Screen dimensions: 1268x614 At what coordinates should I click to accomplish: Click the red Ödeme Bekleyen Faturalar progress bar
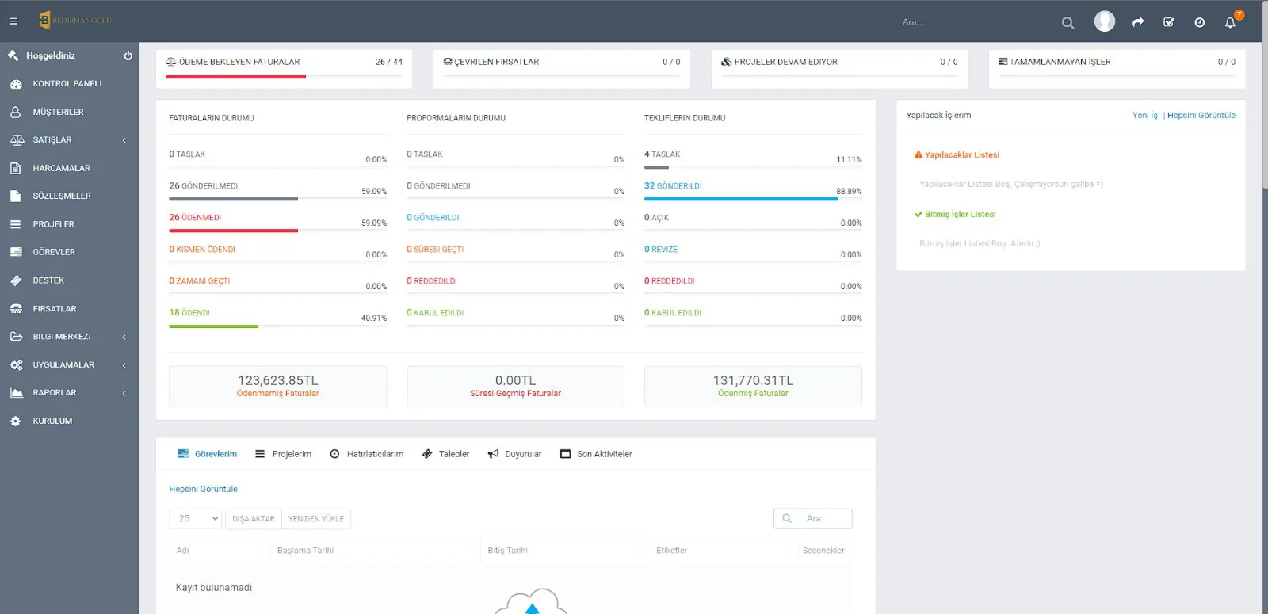[235, 77]
